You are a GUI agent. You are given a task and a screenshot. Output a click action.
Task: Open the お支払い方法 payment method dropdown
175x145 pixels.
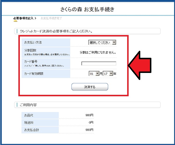pyautogui.click(x=102, y=42)
